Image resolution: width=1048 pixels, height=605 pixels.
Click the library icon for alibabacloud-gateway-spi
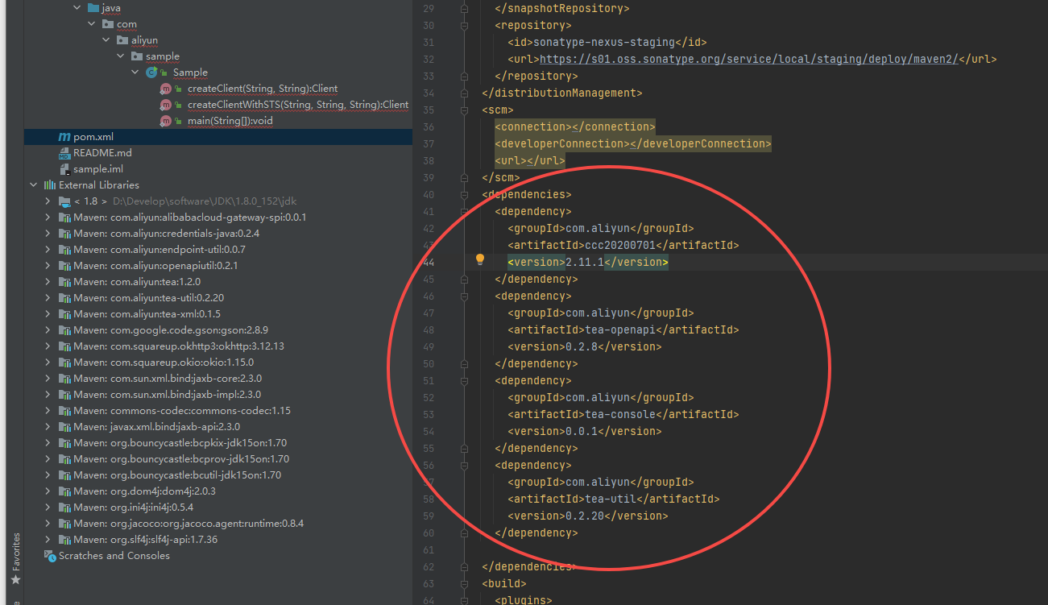pos(64,218)
